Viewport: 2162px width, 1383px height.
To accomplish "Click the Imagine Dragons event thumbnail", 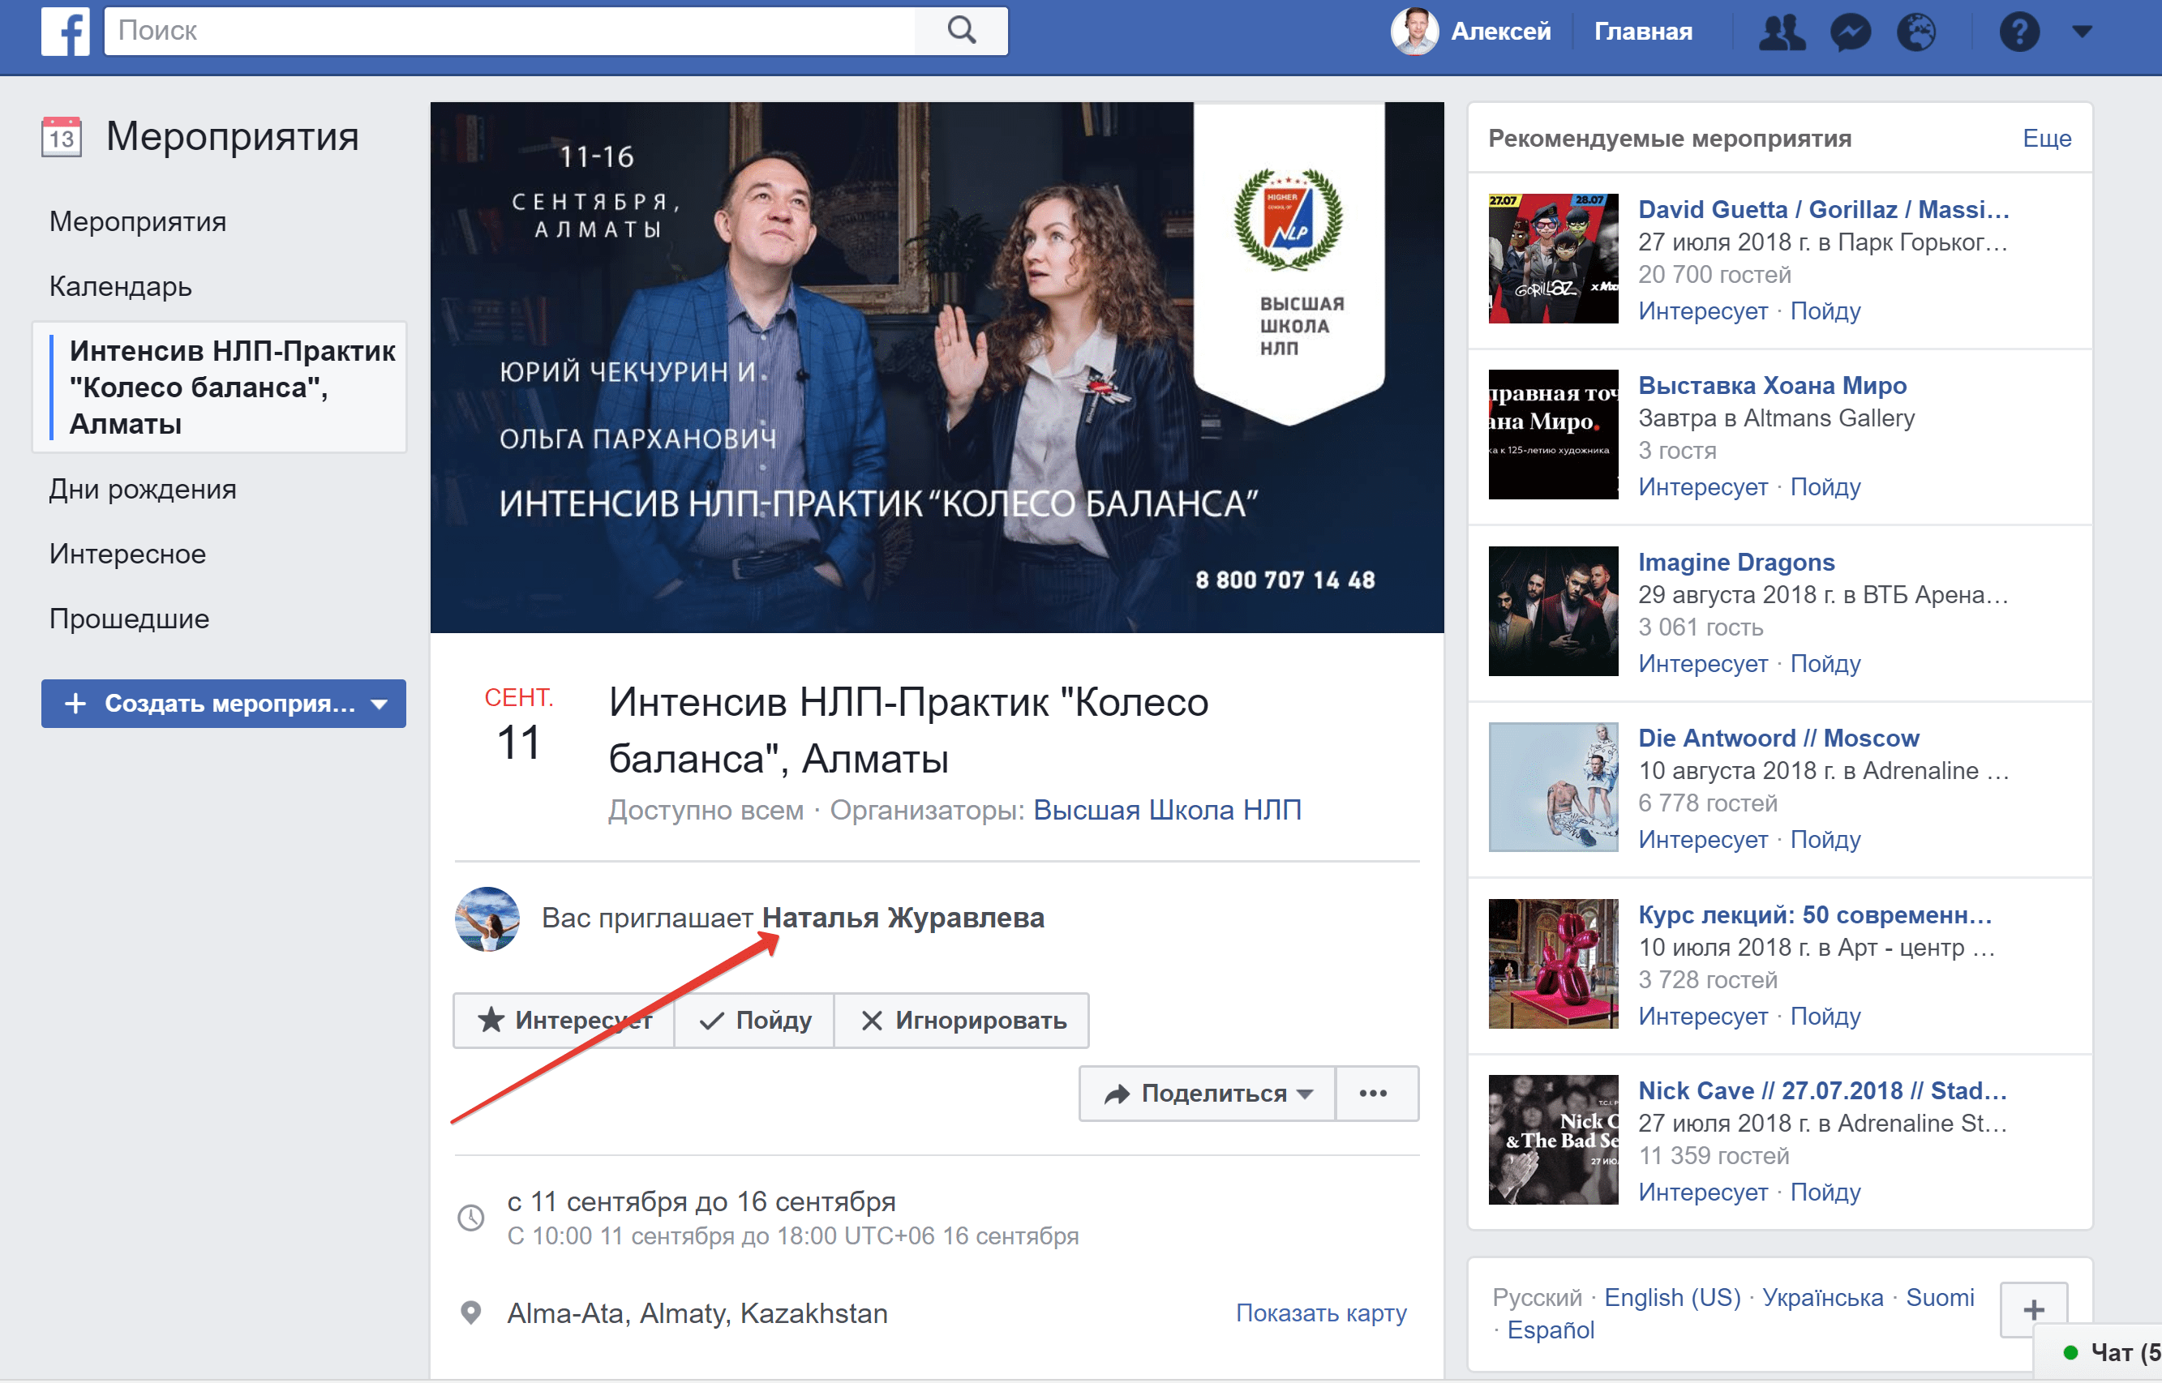I will coord(1552,610).
